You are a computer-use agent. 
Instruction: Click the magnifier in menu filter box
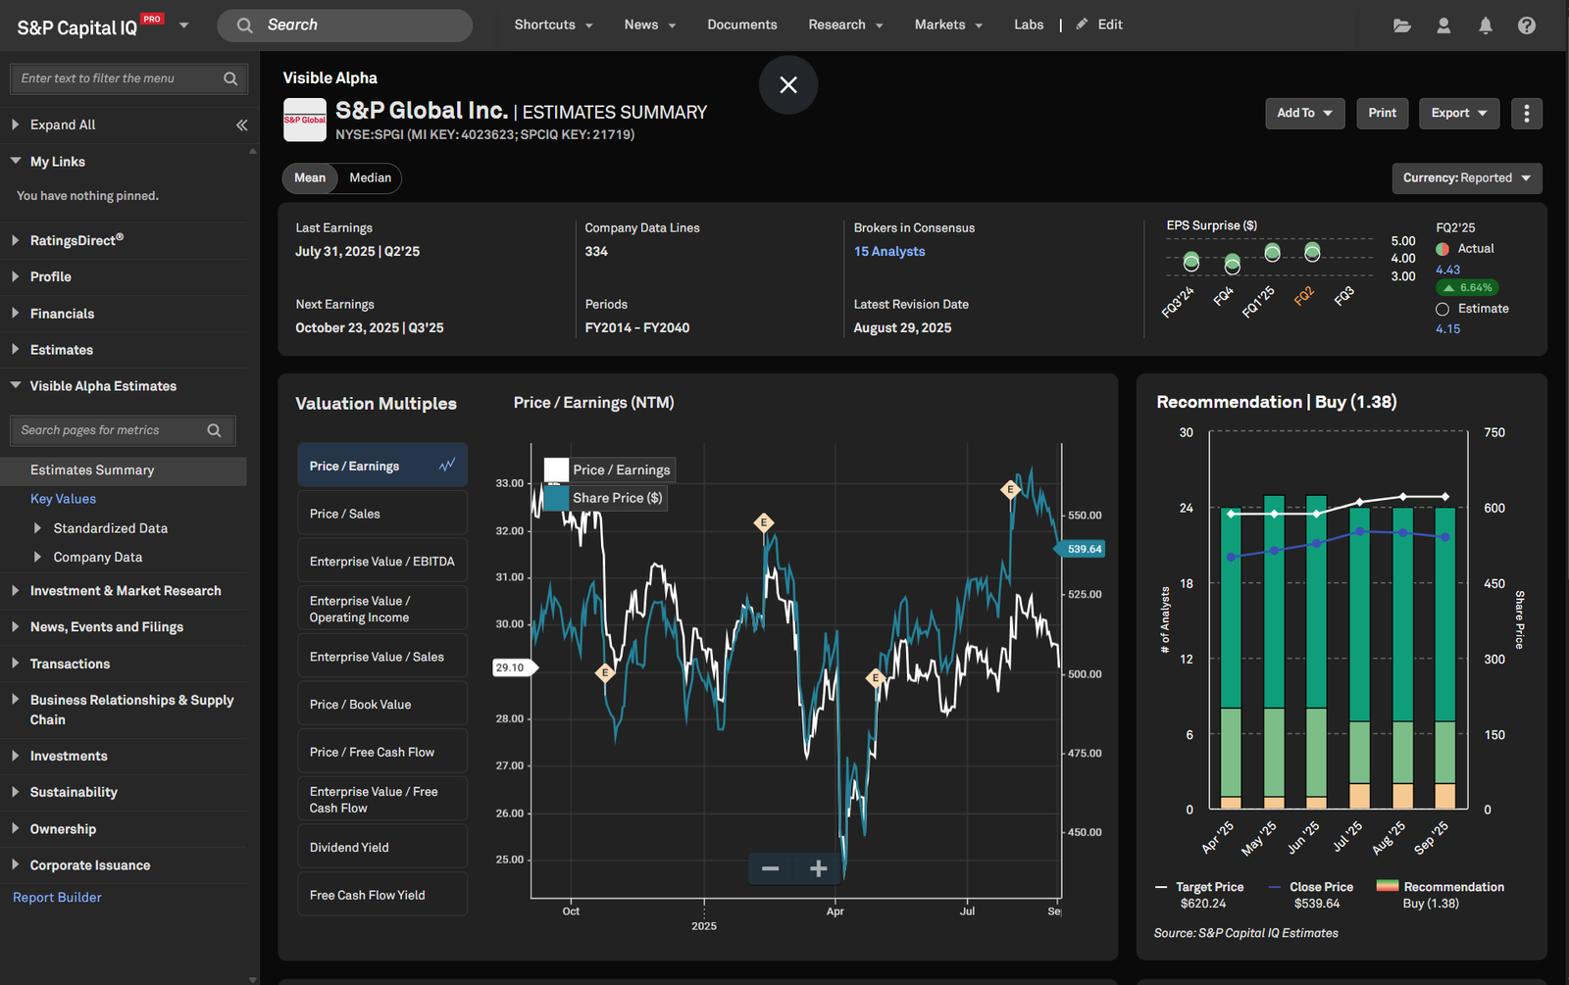click(x=230, y=78)
